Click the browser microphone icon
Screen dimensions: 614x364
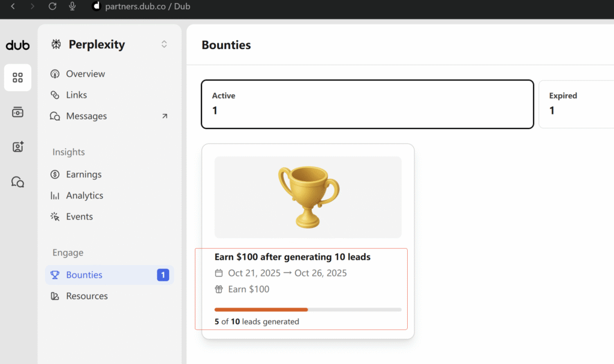73,7
